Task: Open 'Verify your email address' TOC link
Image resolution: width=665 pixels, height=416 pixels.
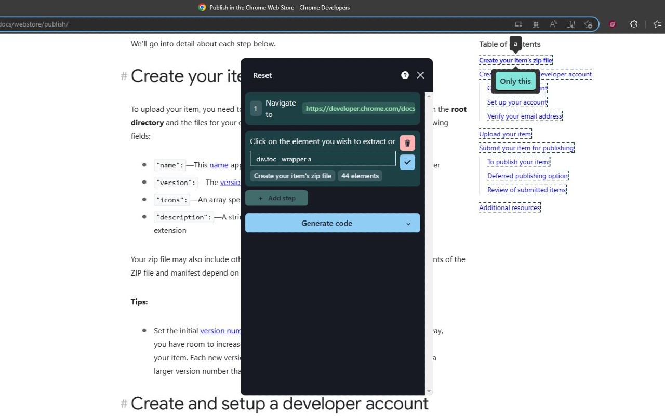Action: pos(525,116)
